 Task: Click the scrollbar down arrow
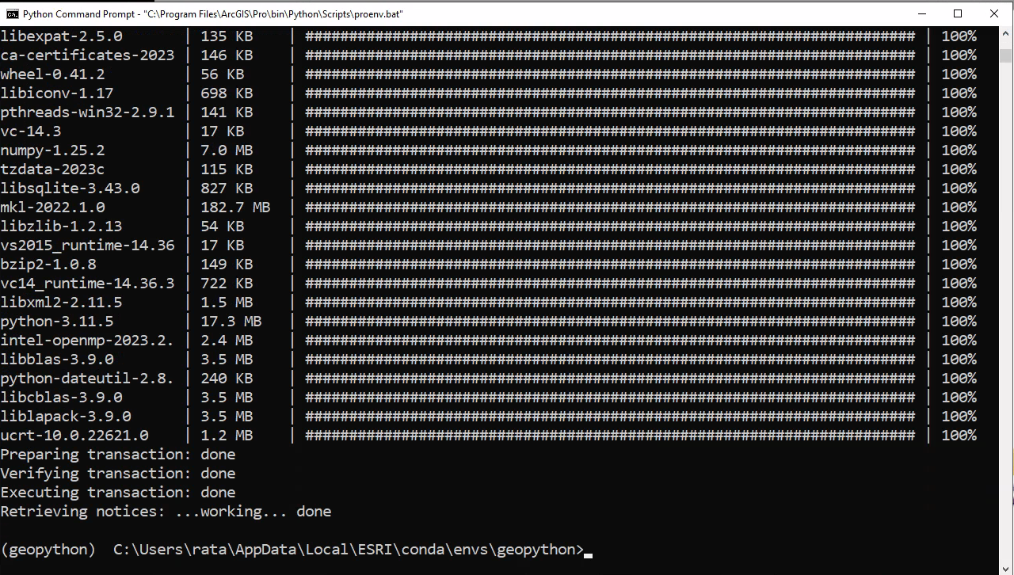(1006, 566)
